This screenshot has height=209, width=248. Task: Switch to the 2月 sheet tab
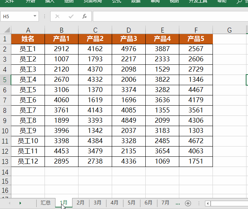(x=80, y=203)
